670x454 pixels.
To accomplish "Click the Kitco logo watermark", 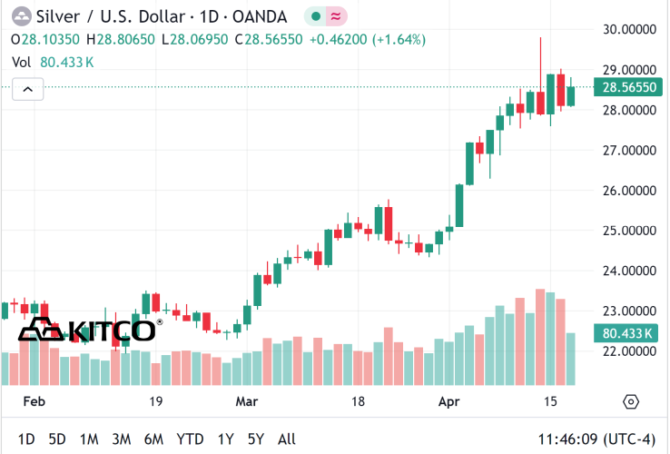I will click(x=90, y=330).
